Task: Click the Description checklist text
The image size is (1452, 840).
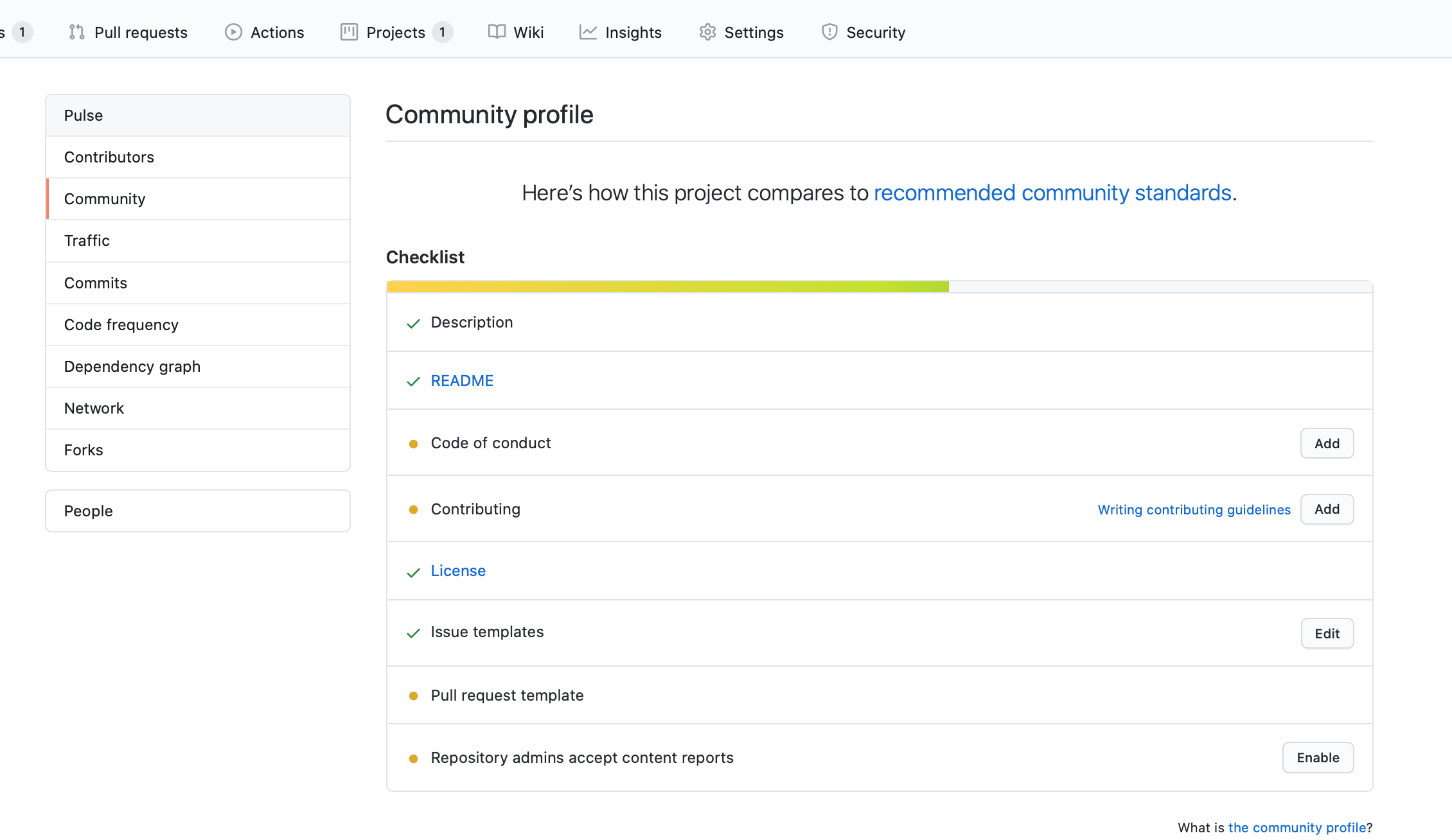Action: pyautogui.click(x=472, y=322)
